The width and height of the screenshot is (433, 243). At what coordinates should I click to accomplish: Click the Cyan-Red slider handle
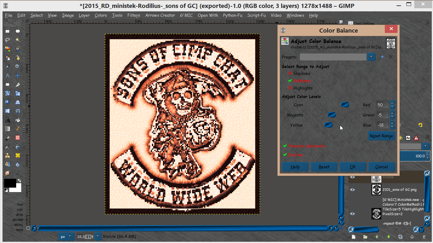pyautogui.click(x=345, y=105)
